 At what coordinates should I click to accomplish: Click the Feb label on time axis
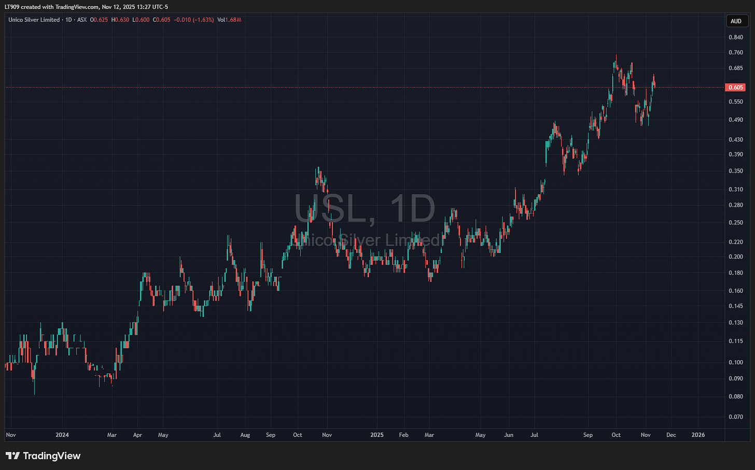403,435
